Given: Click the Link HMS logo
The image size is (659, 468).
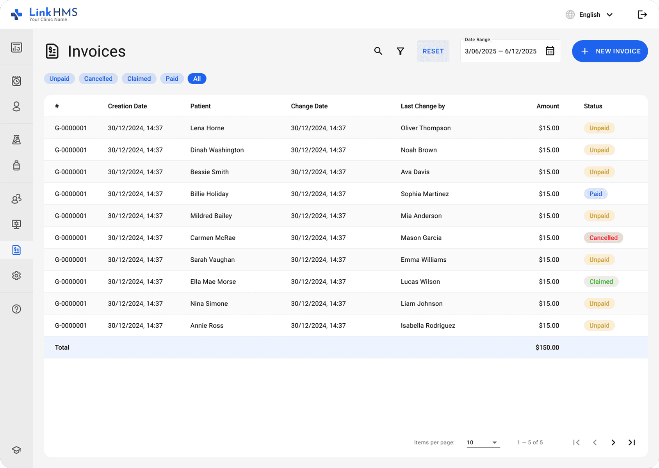Looking at the screenshot, I should click(x=44, y=14).
